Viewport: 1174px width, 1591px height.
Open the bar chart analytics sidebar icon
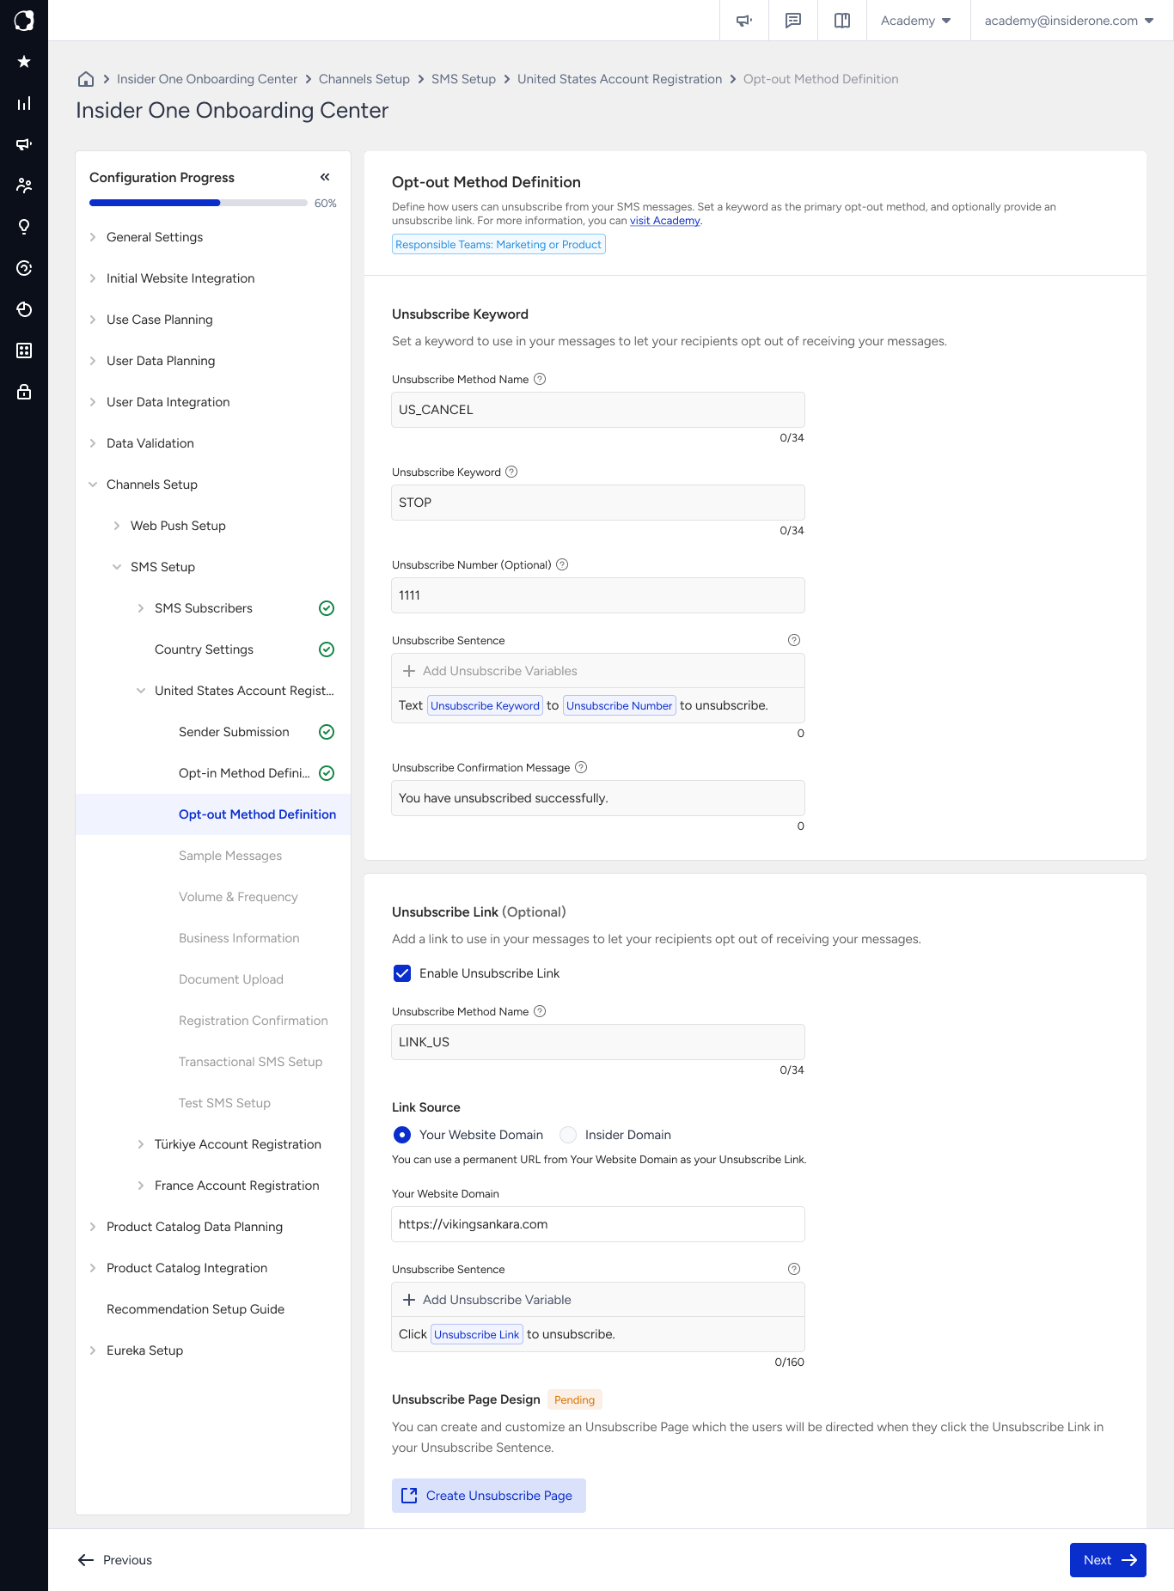(24, 103)
